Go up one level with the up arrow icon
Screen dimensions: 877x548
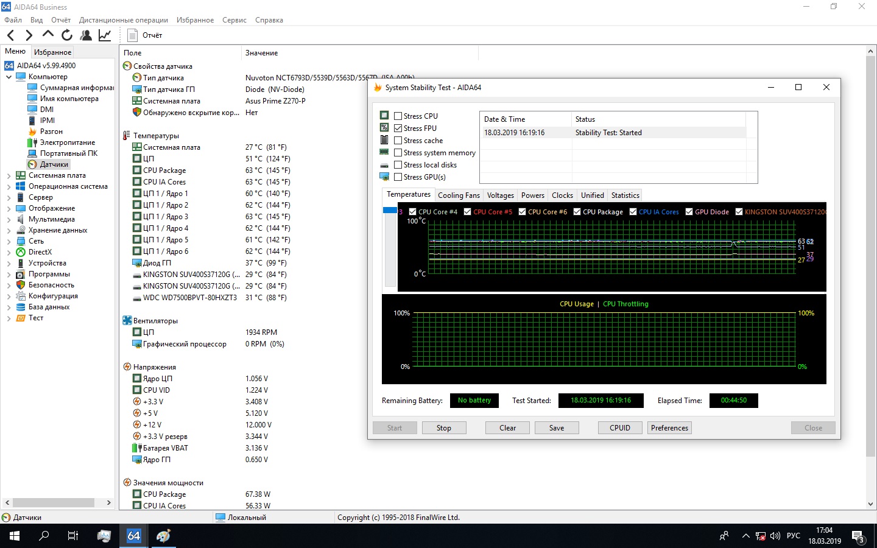(x=48, y=35)
